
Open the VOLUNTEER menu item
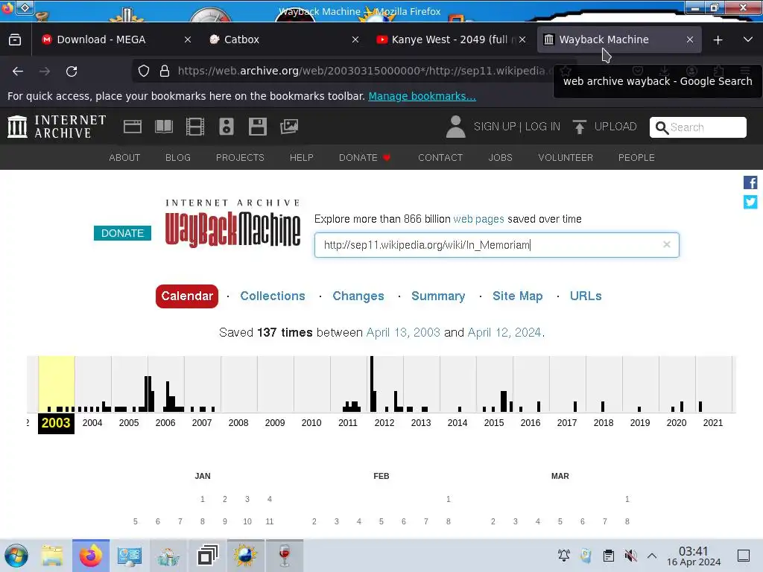pos(566,158)
